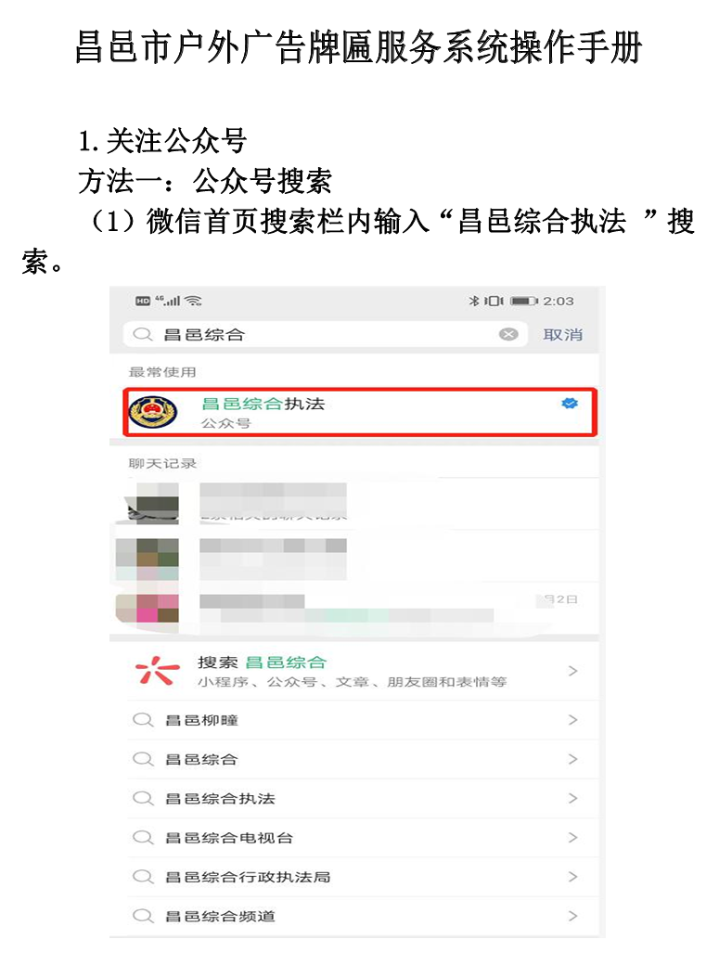The width and height of the screenshot is (719, 965).
Task: Focus the 昌邑综合 search input field
Action: point(325,334)
